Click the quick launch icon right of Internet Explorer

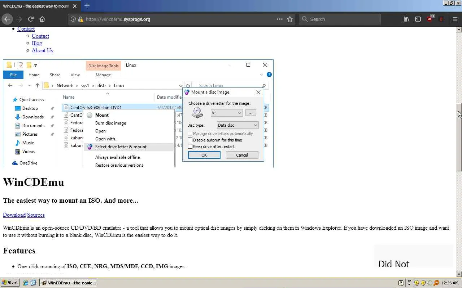[33, 283]
